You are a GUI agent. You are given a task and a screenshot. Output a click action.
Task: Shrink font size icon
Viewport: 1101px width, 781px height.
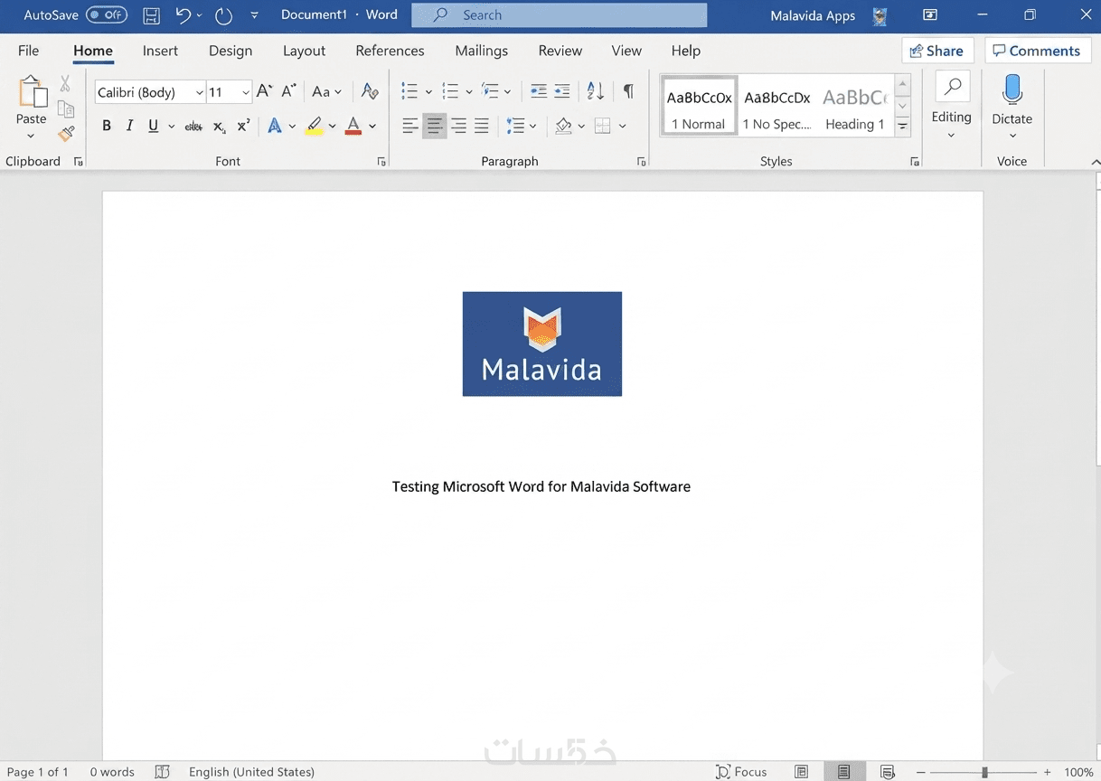288,91
